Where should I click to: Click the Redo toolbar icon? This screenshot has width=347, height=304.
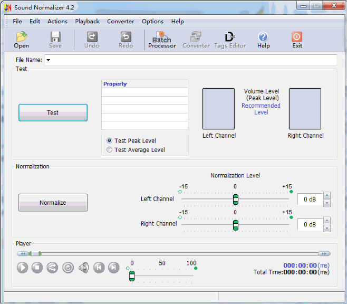pyautogui.click(x=126, y=40)
